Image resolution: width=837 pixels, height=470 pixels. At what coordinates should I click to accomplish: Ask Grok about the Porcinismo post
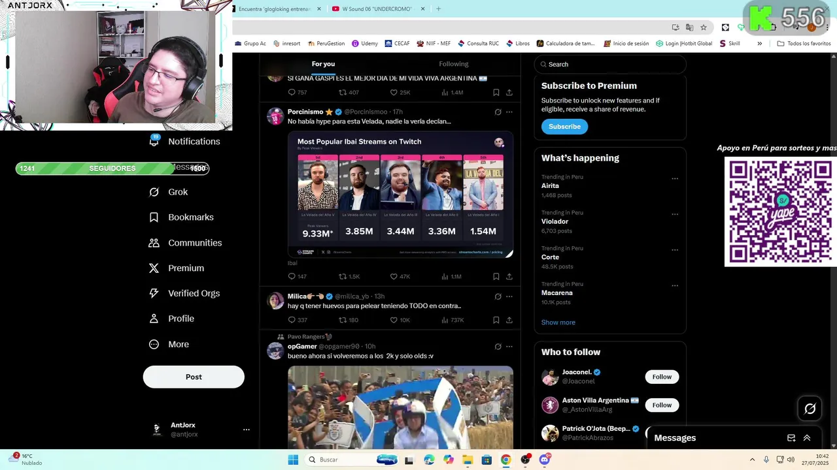[x=498, y=112]
